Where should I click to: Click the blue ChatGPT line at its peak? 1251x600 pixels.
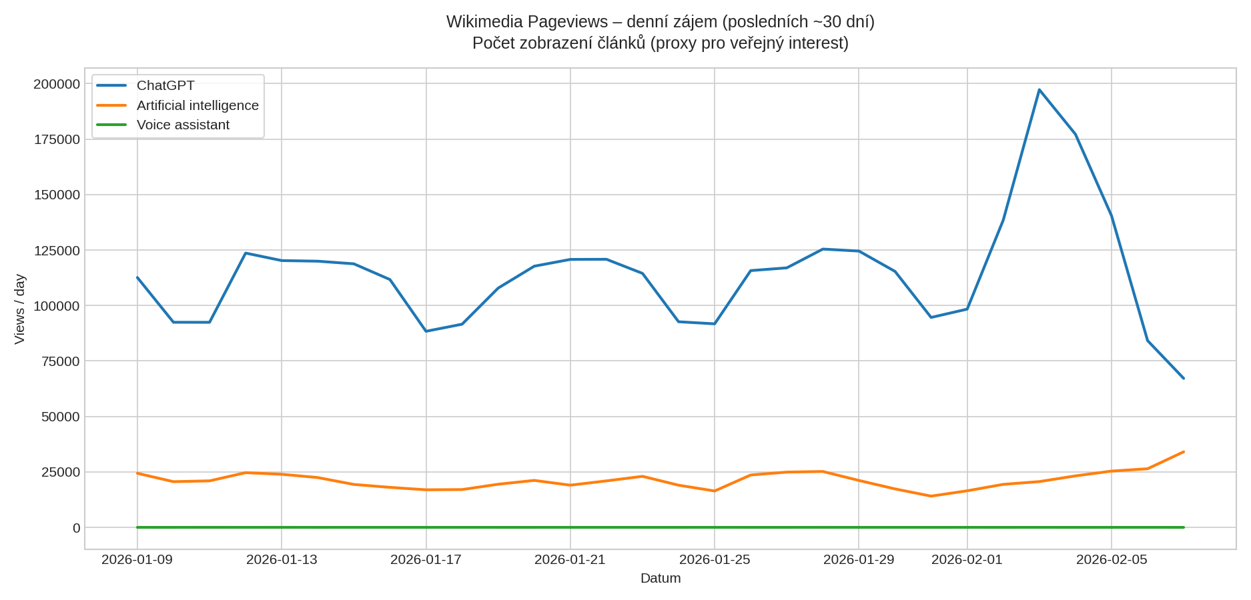pos(1039,89)
